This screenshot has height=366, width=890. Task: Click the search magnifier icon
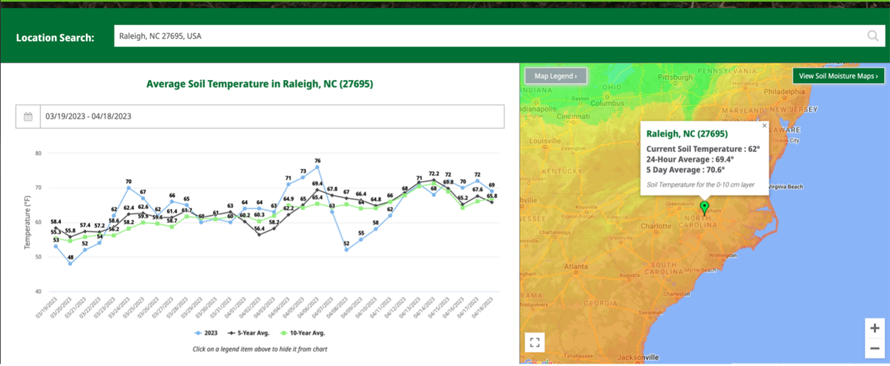pyautogui.click(x=873, y=36)
